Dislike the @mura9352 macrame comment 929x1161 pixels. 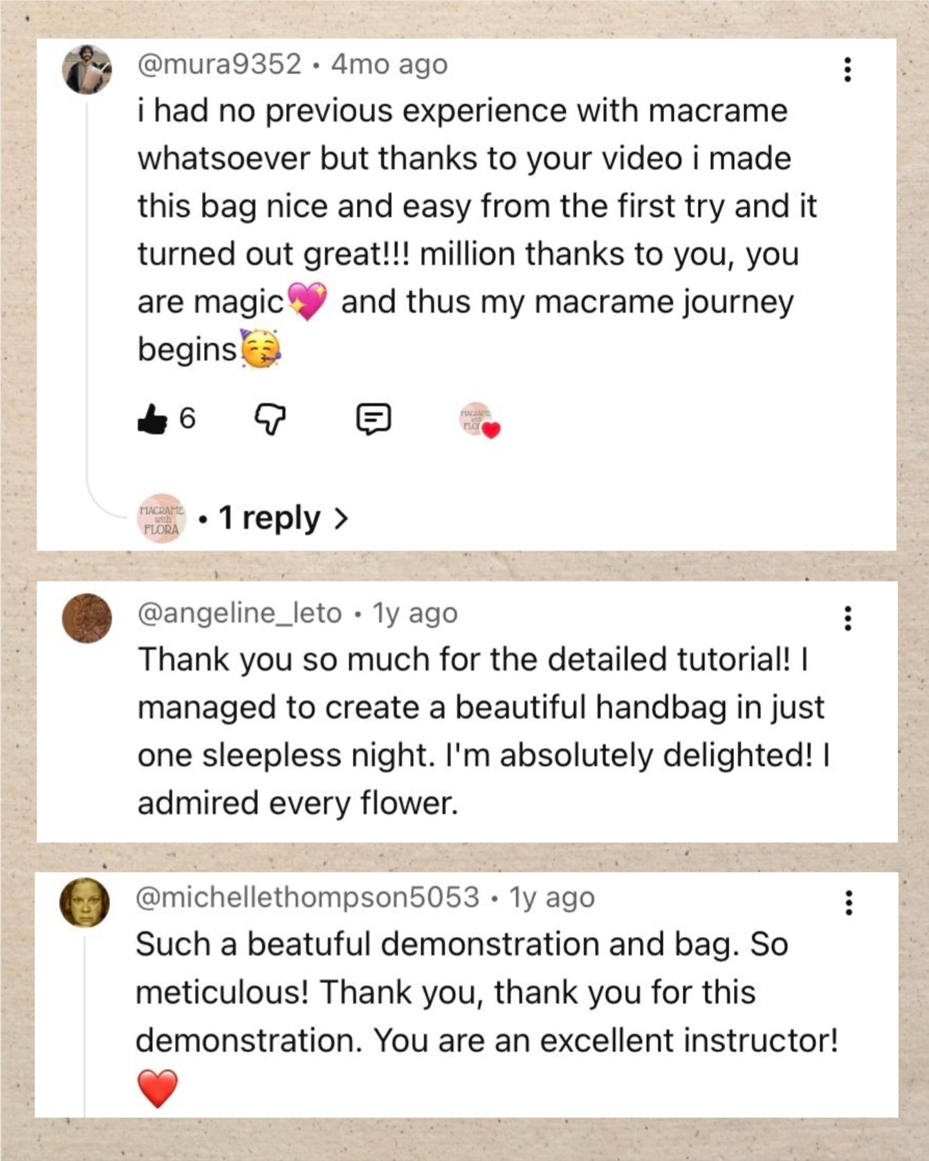[x=270, y=419]
